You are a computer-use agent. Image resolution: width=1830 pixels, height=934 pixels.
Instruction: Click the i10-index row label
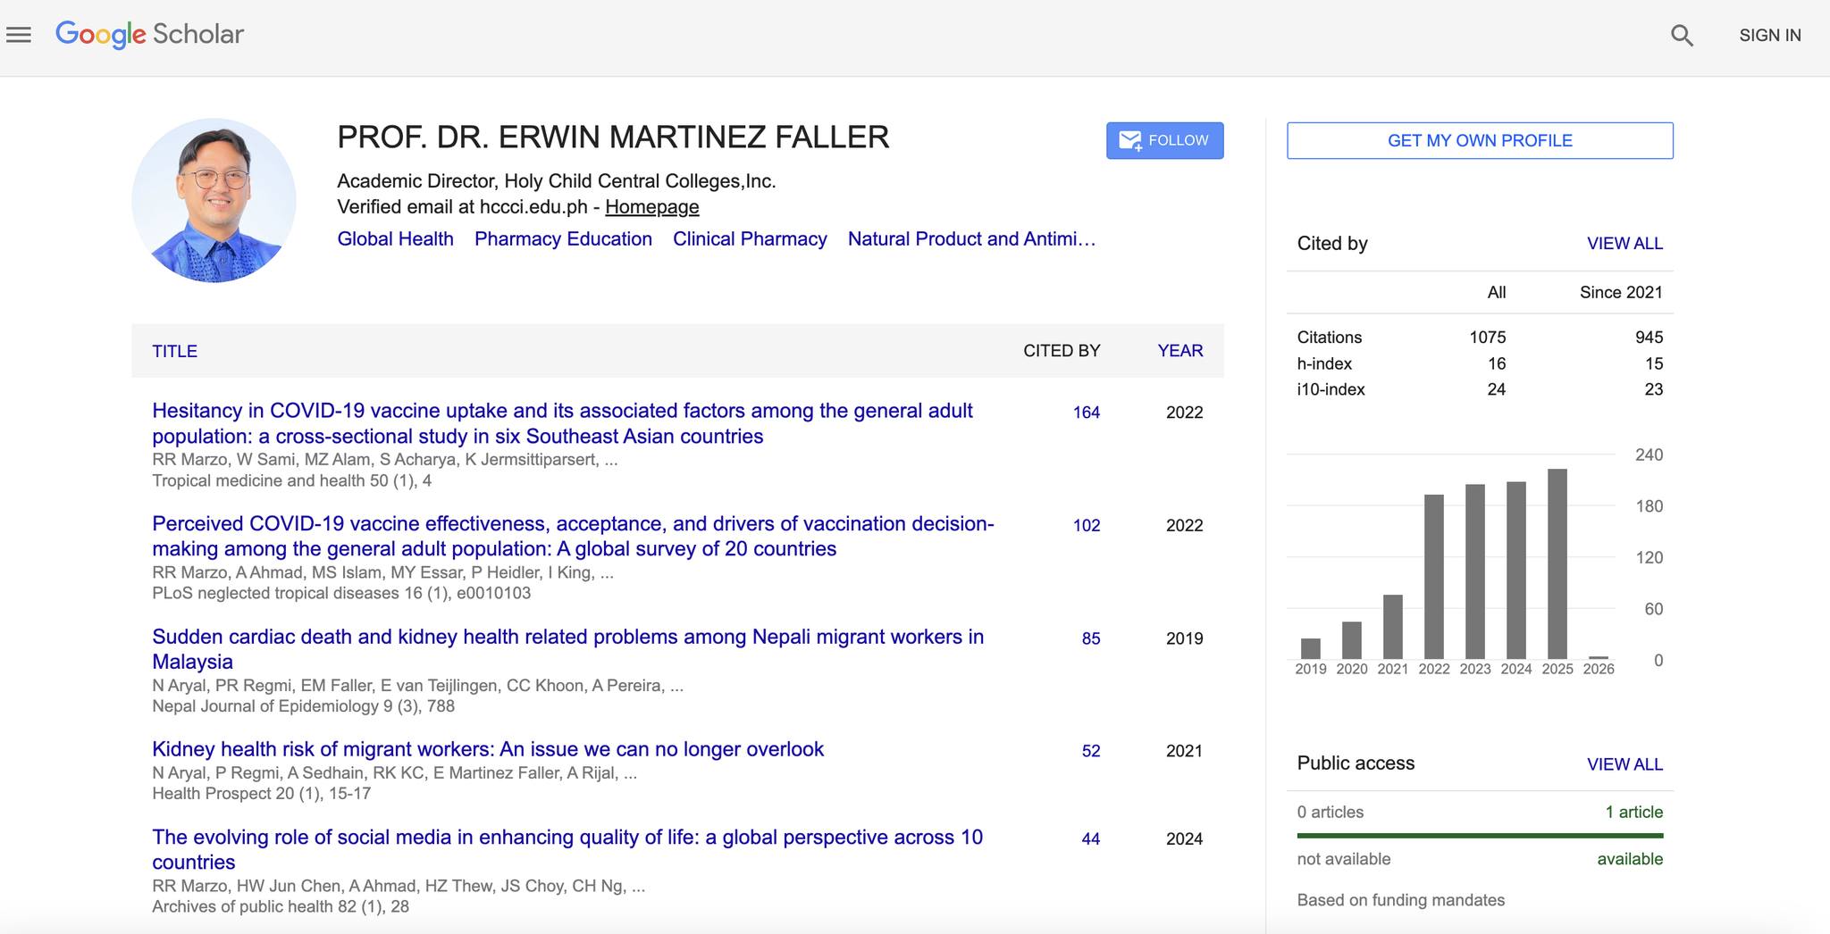(1331, 389)
